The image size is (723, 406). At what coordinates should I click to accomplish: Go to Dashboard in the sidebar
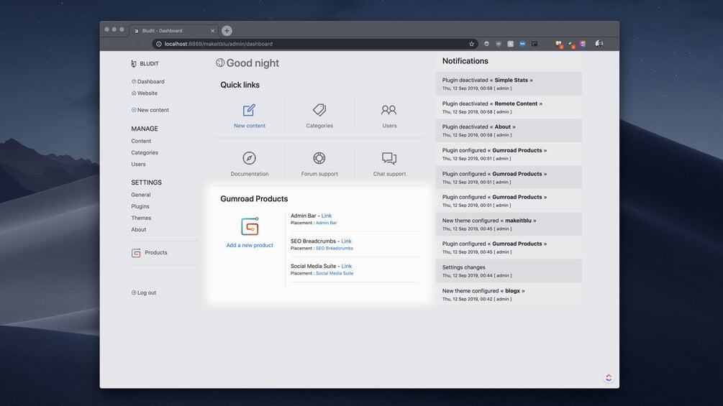coord(148,81)
